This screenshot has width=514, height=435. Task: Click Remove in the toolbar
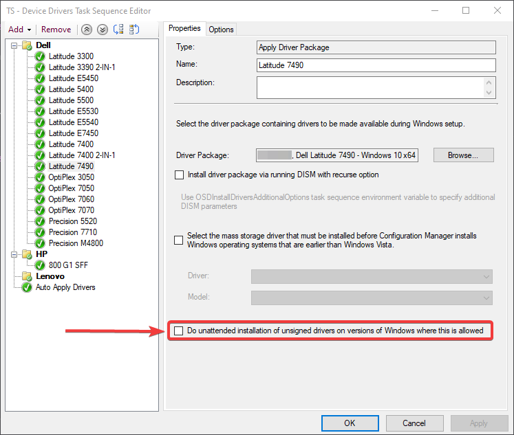(56, 30)
